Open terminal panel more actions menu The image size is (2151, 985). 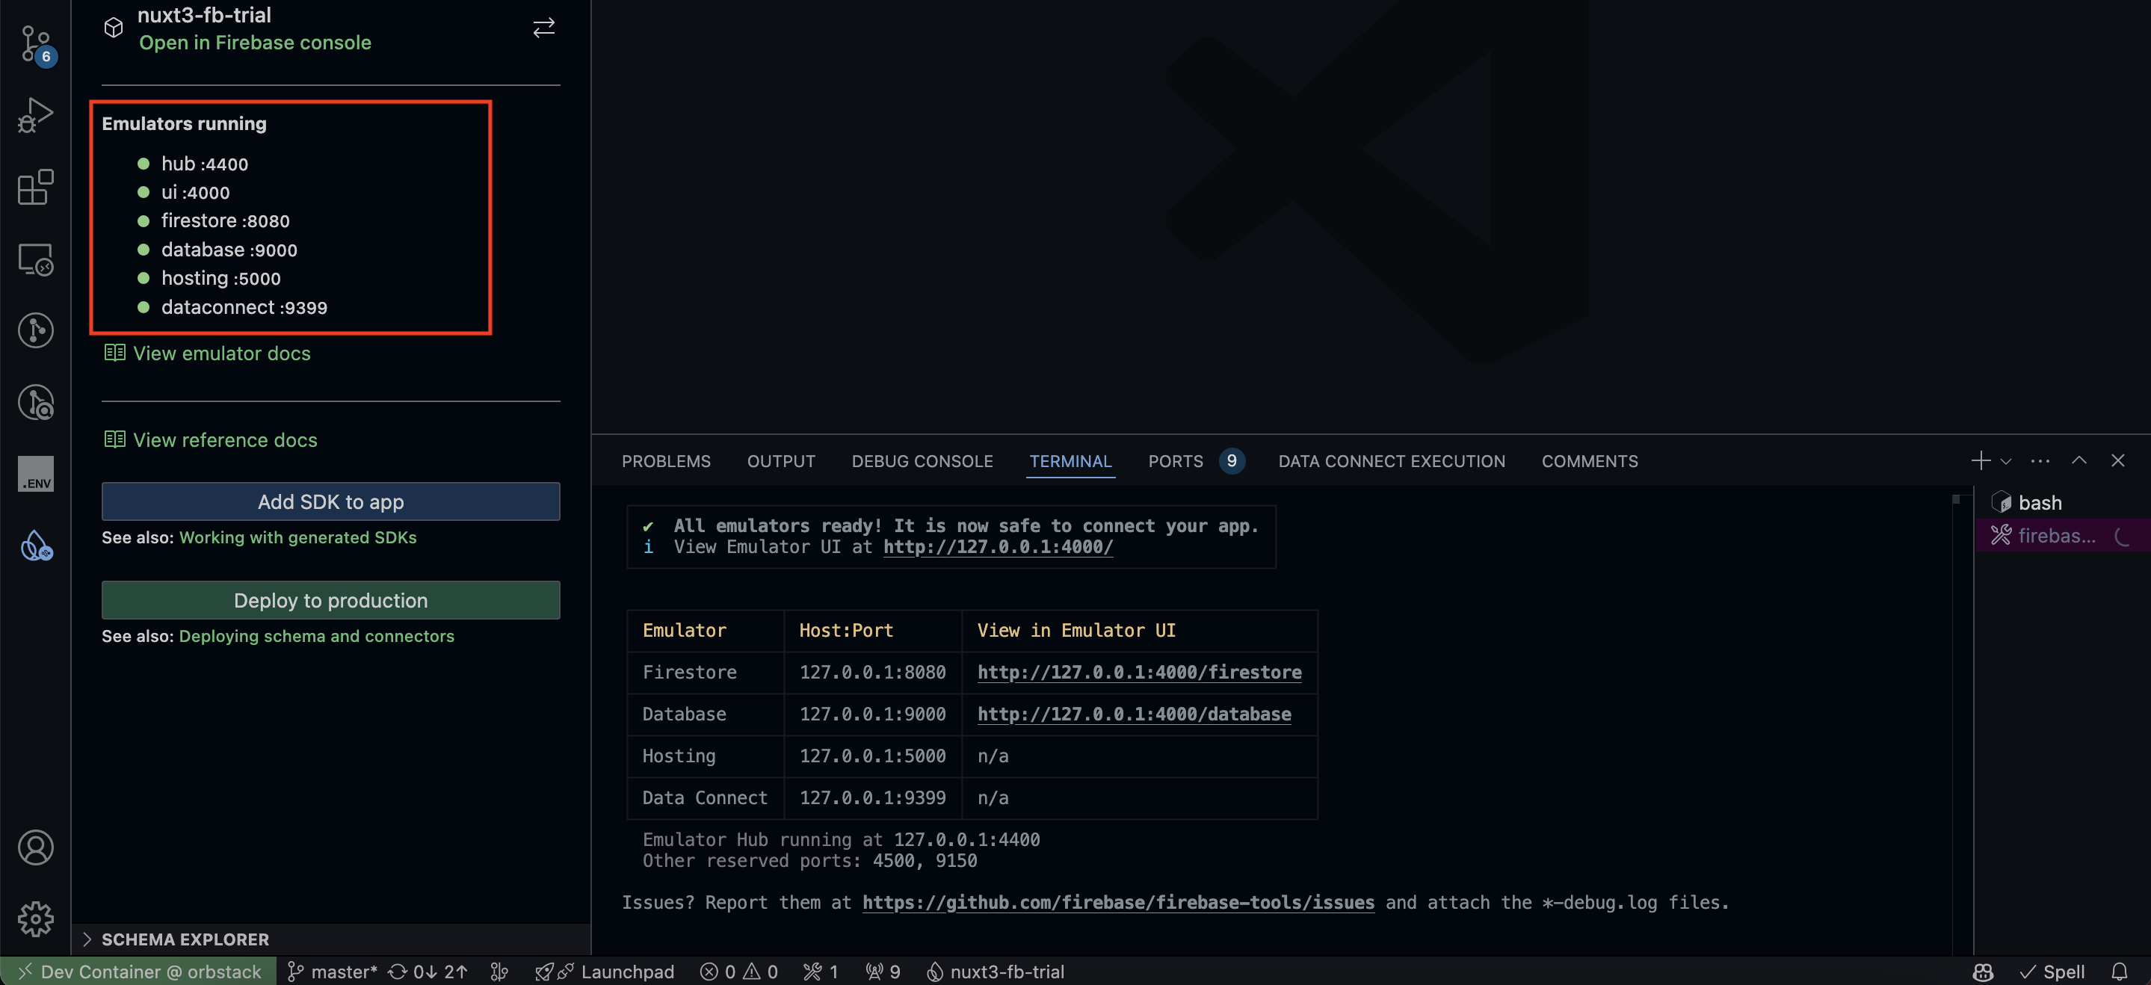(2040, 461)
